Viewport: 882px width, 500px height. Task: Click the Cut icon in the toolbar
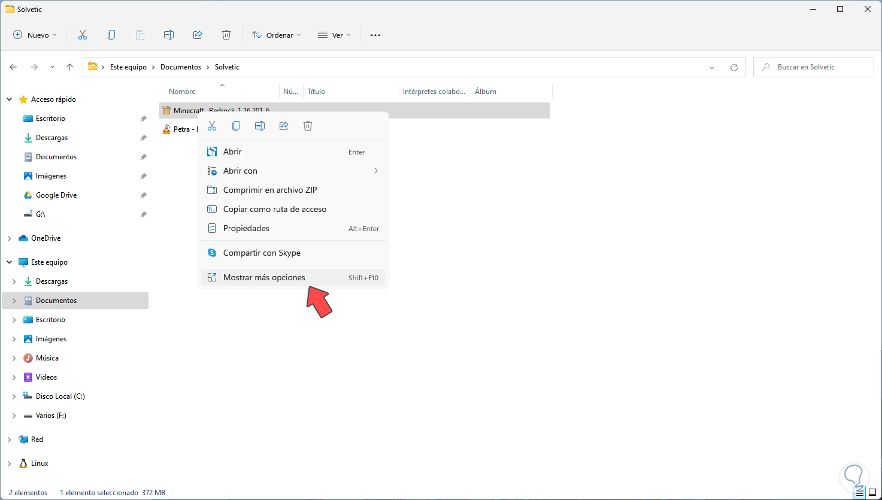pyautogui.click(x=83, y=35)
